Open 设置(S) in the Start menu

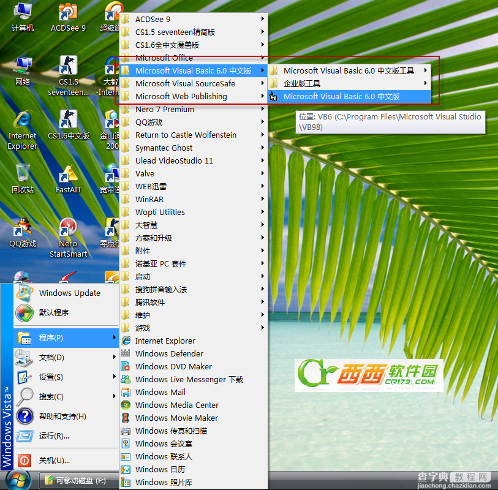(66, 377)
